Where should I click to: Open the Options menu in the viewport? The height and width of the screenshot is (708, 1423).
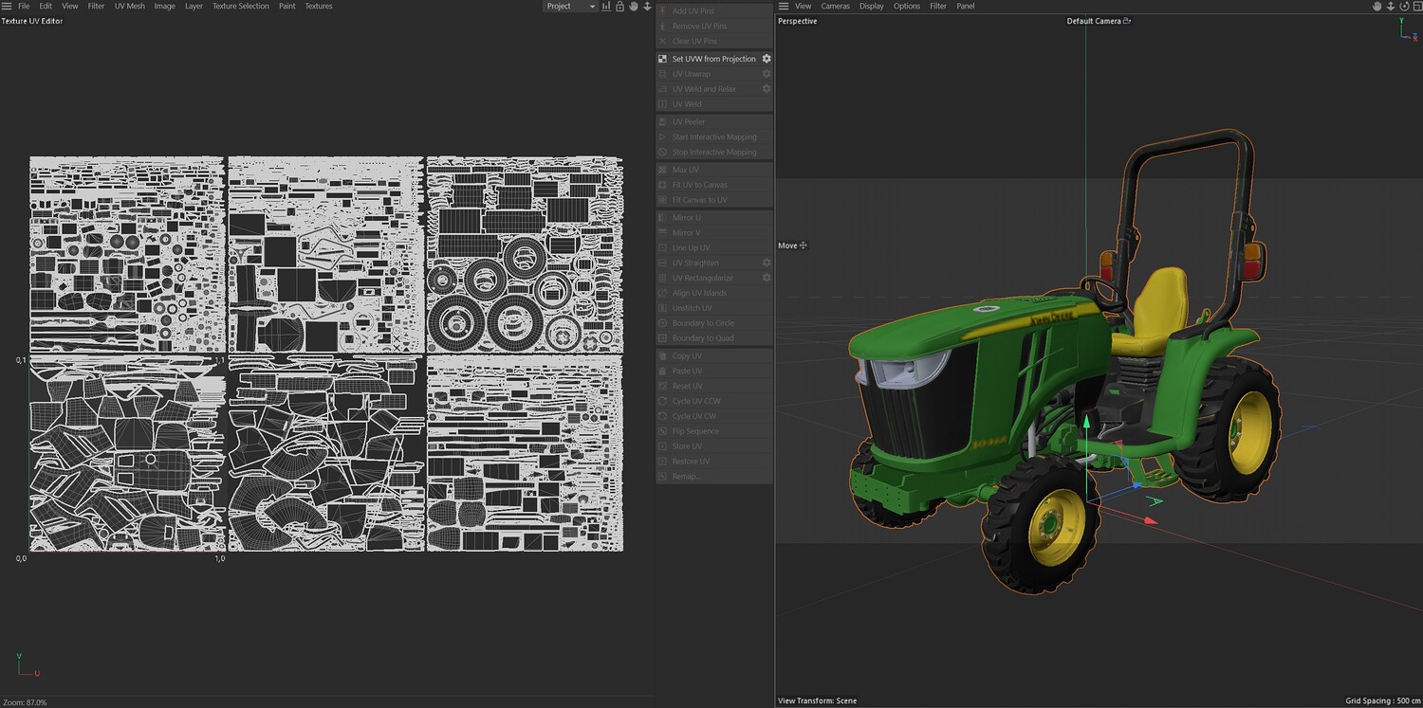pos(907,6)
